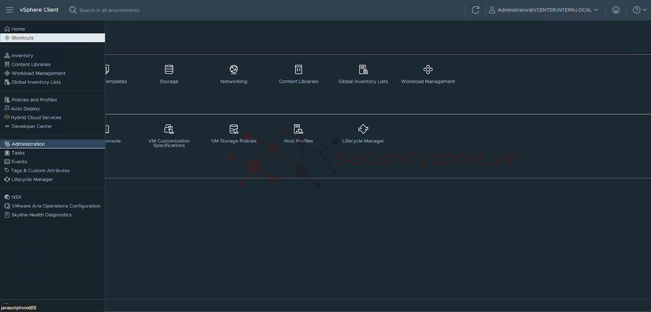Toggle the hamburger navigation menu

[9, 10]
